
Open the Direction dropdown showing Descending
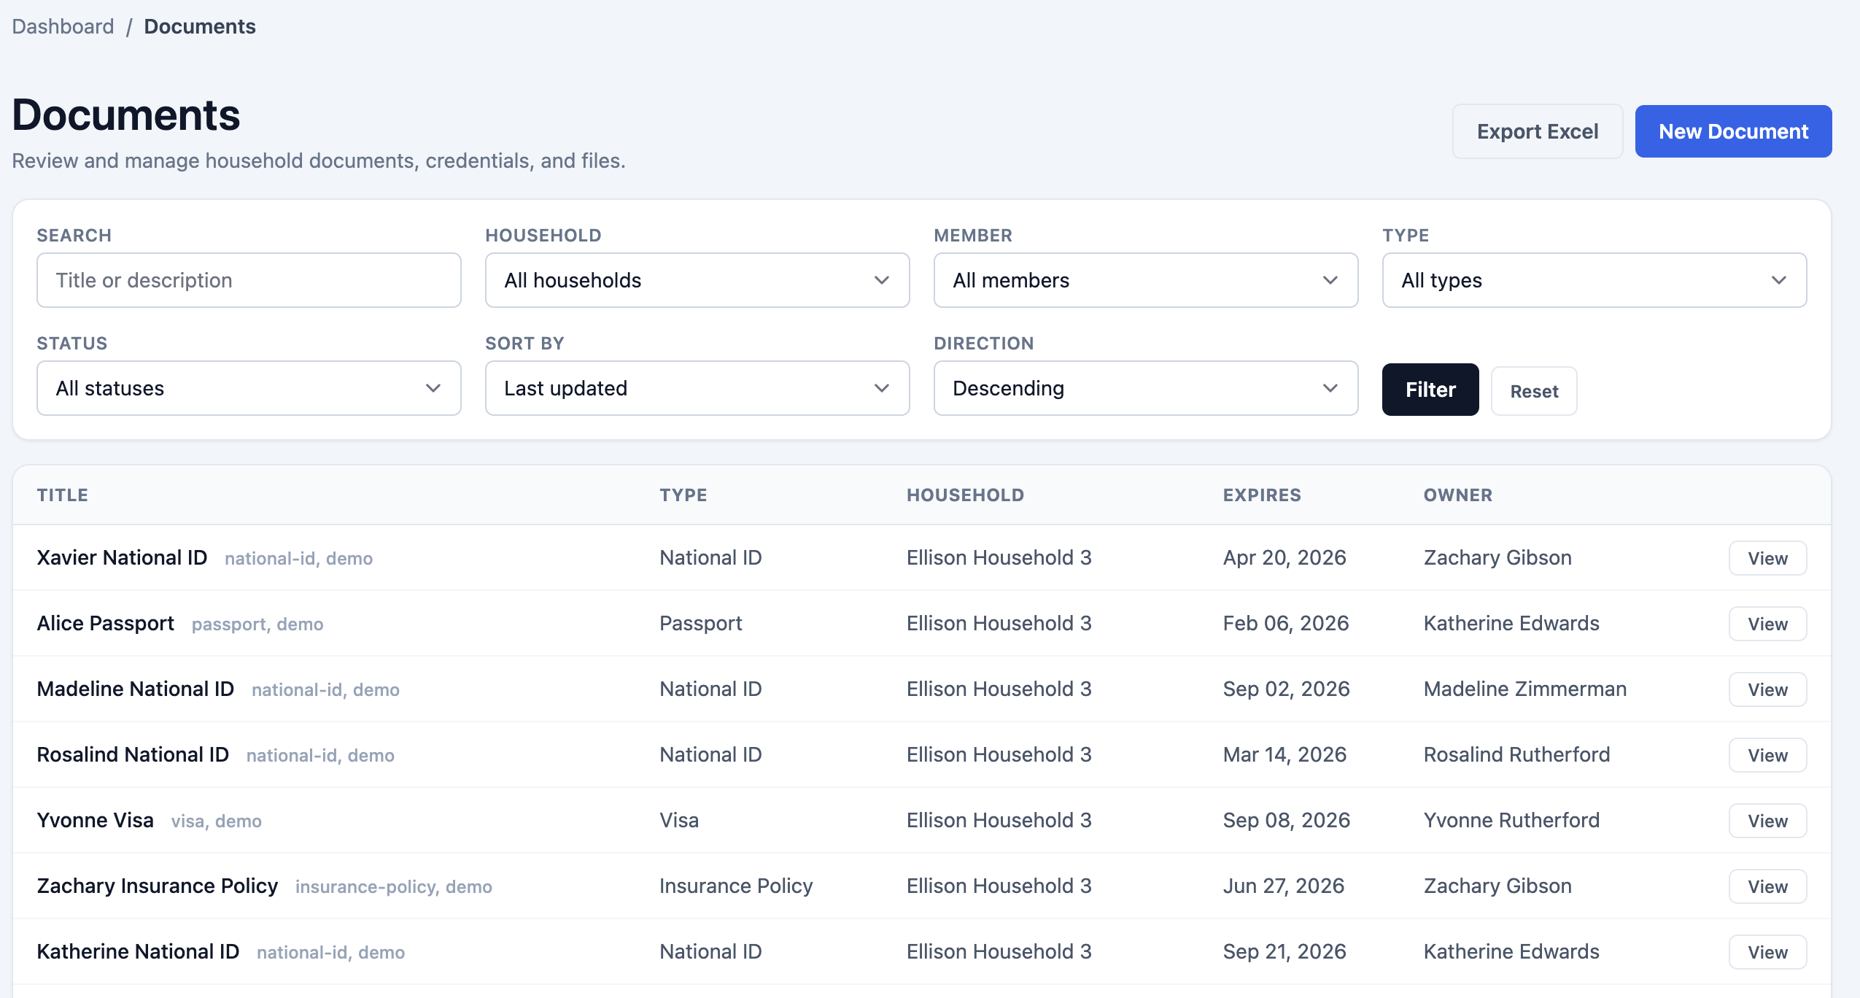(1144, 387)
